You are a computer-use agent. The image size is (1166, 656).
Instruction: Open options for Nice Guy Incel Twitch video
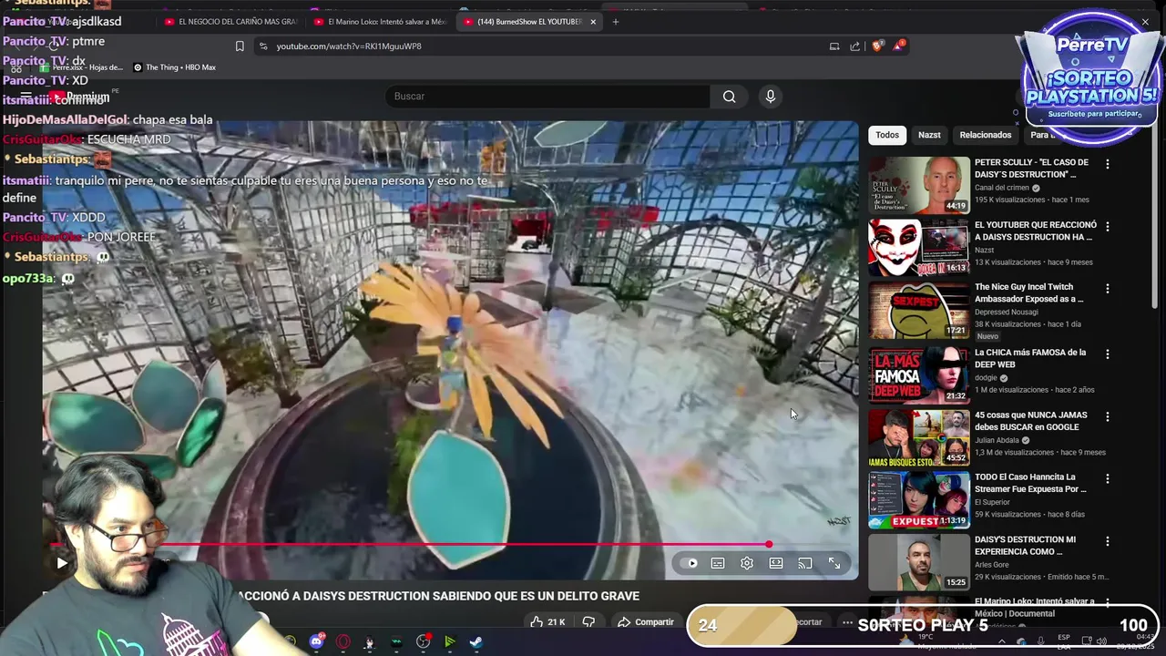1108,289
